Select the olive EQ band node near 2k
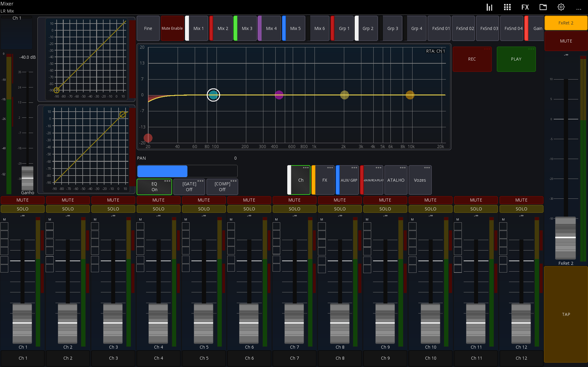 (x=345, y=95)
